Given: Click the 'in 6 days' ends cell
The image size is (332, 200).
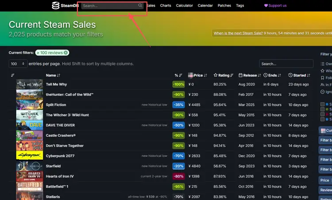Looking at the screenshot, I should point(271,84).
